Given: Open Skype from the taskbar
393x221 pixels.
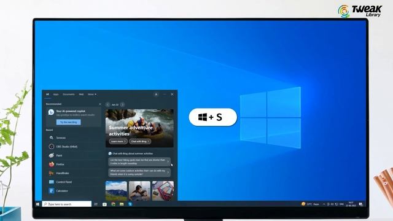Looking at the screenshot, I should click(x=130, y=204).
